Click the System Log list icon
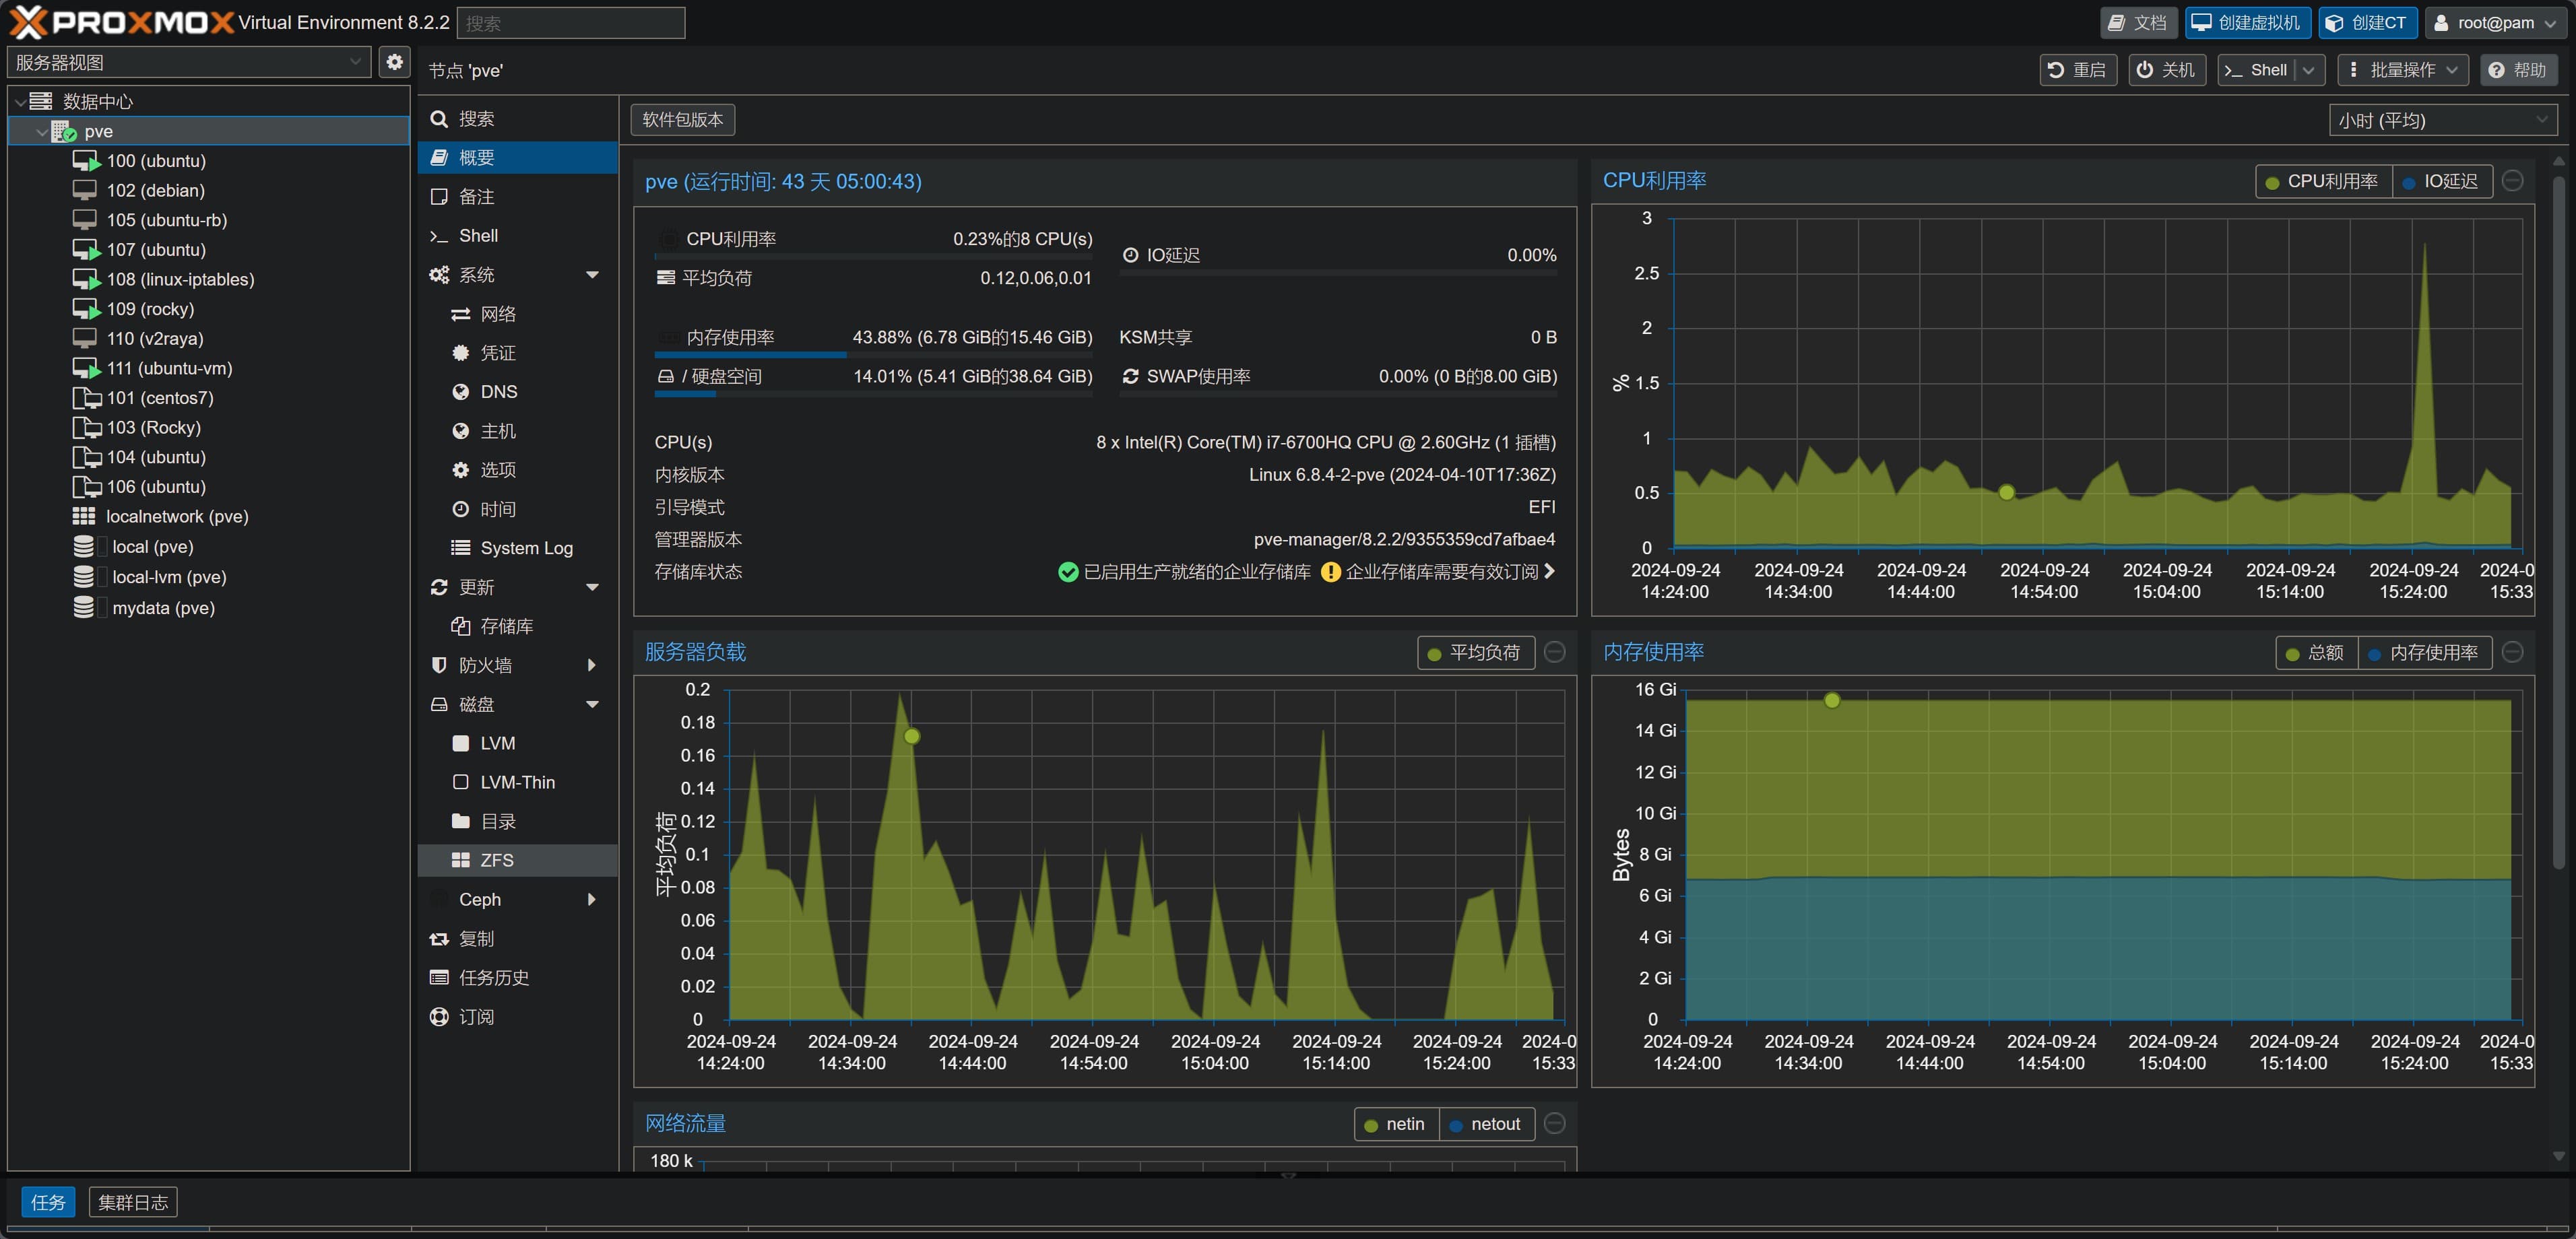The width and height of the screenshot is (2576, 1239). pos(460,548)
